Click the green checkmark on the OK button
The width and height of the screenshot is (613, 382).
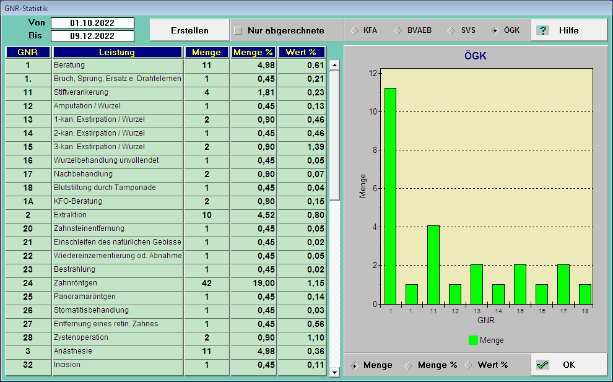click(542, 365)
